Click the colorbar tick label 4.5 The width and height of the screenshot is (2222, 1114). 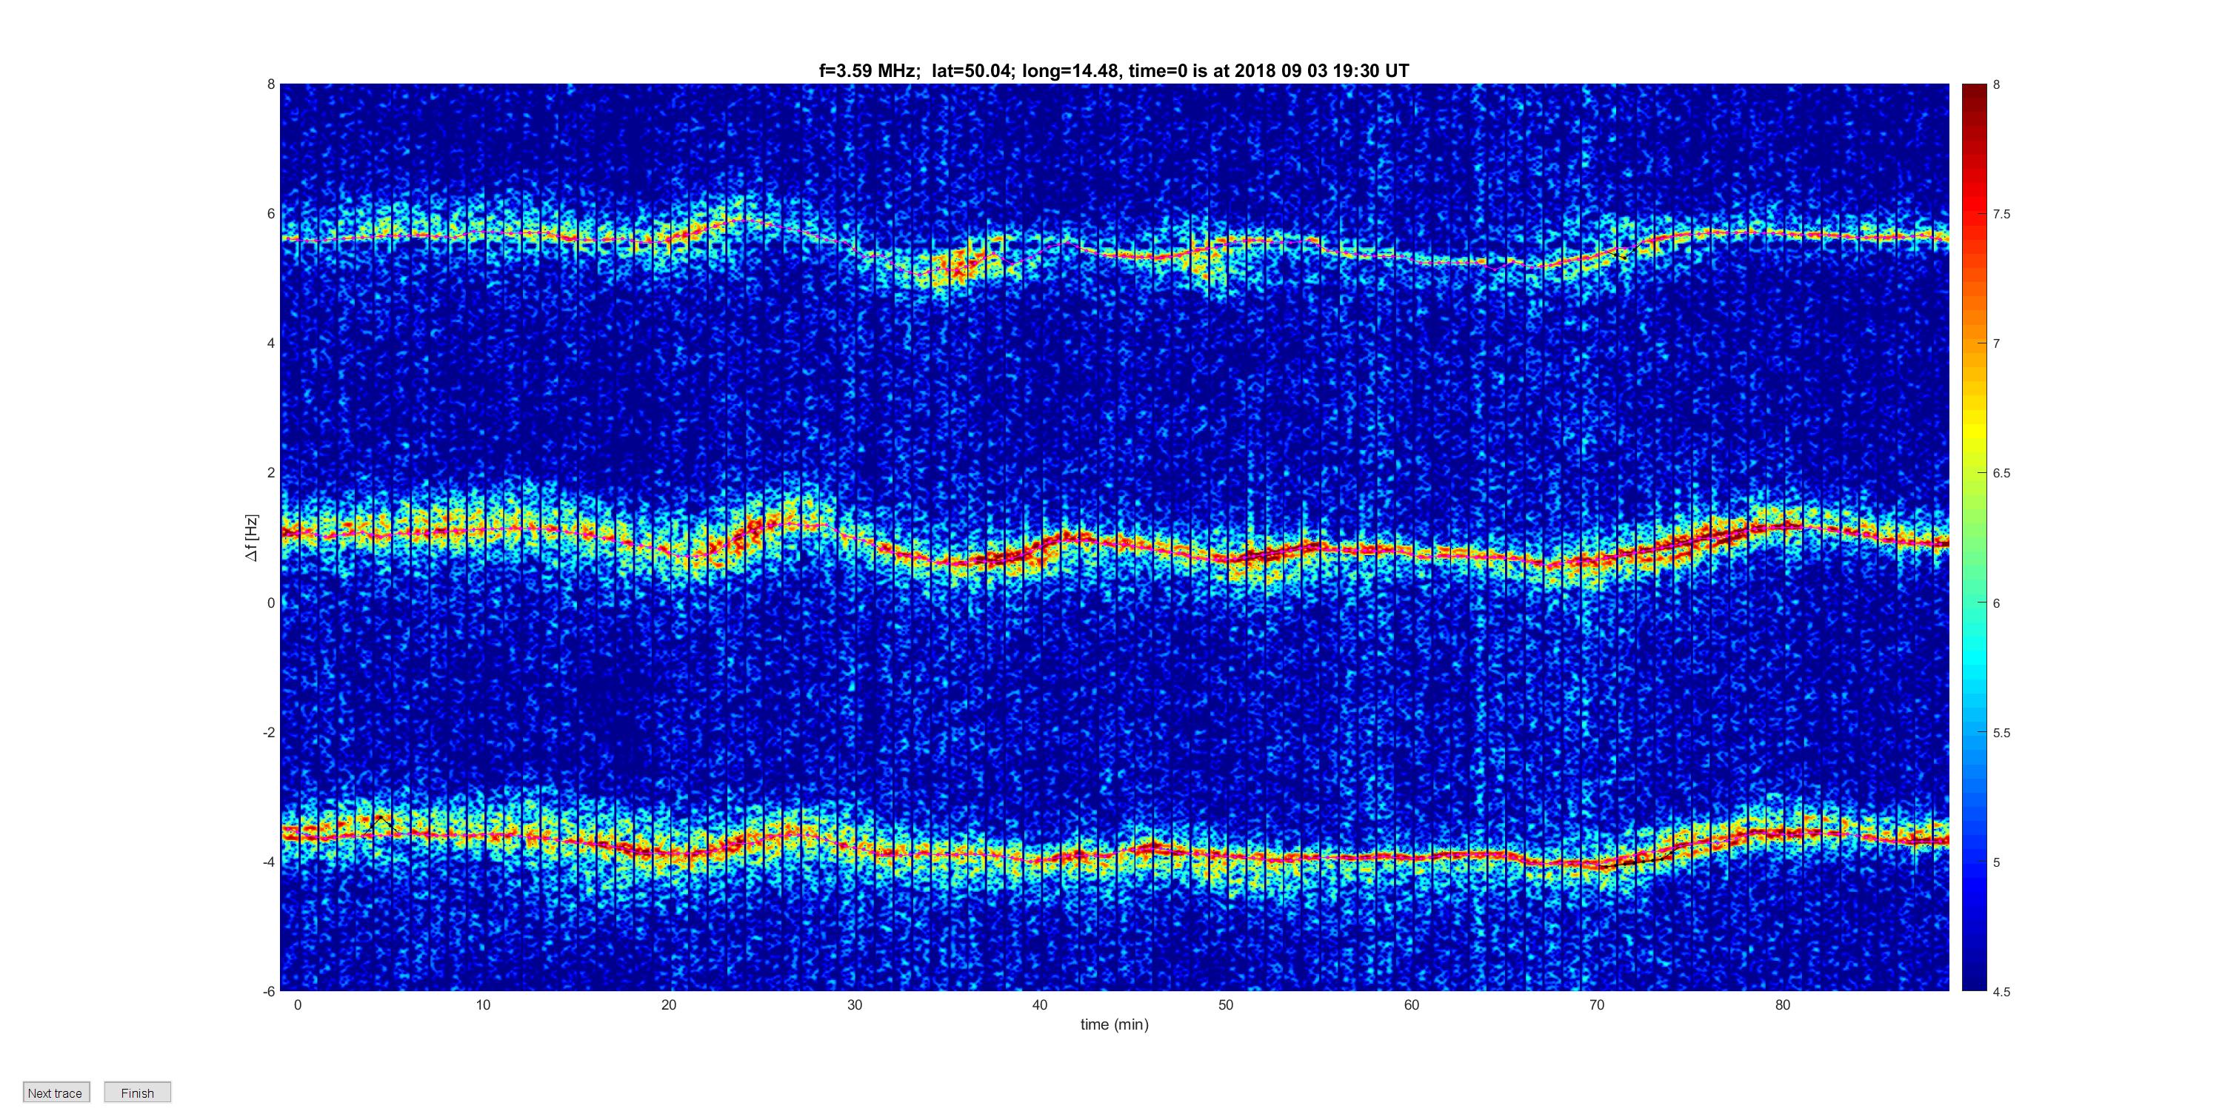point(2001,992)
